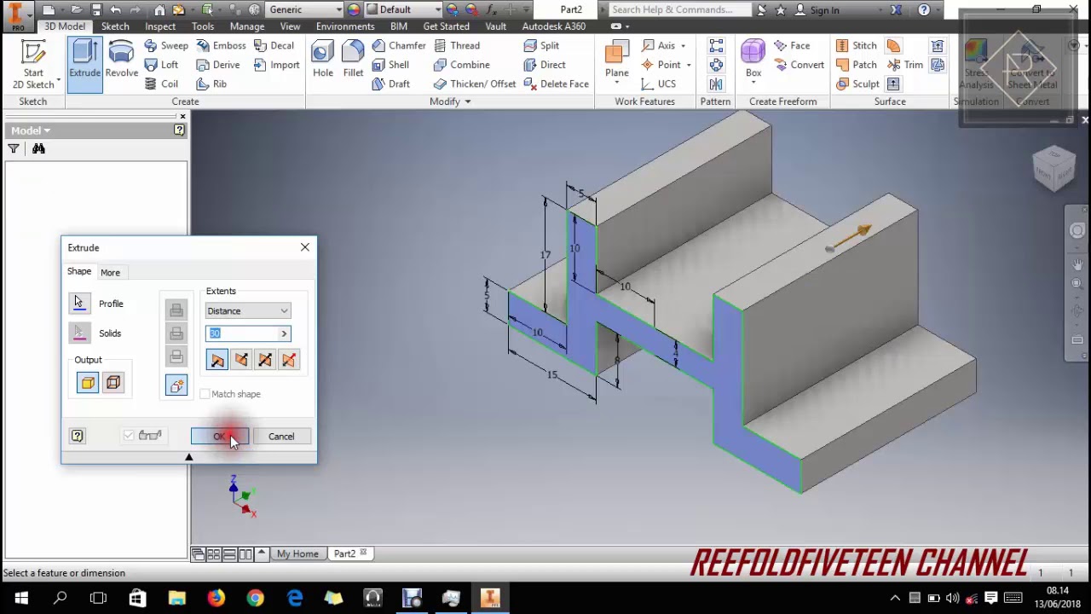This screenshot has width=1091, height=614.
Task: Confirm extrude with OK button
Action: 220,437
